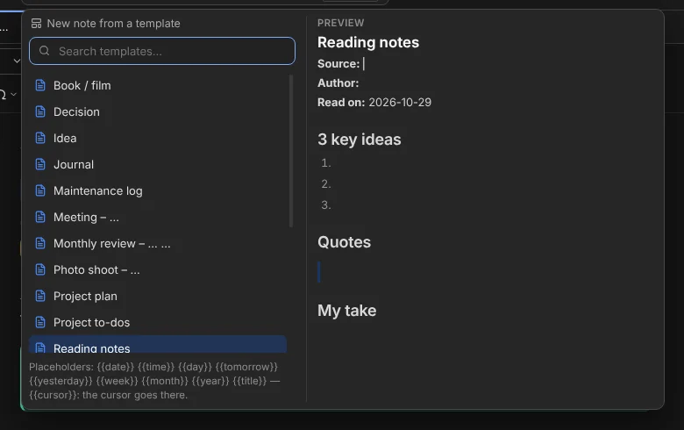Click the Placeholders hint text

pyautogui.click(x=154, y=381)
